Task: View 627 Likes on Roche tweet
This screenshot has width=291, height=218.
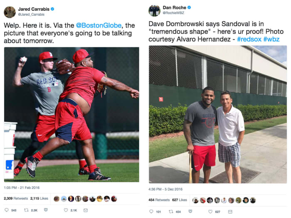Action: pos(180,200)
